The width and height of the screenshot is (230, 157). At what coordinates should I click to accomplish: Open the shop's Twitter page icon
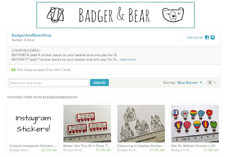[212, 38]
